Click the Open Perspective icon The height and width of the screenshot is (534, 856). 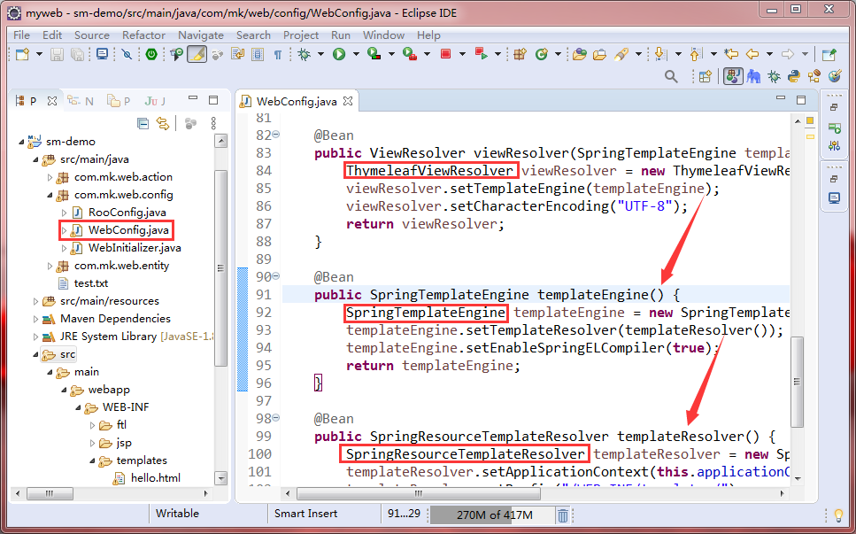[x=706, y=76]
